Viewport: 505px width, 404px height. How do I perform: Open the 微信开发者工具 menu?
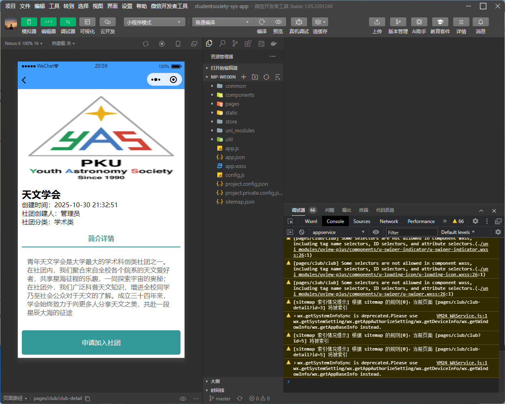click(169, 6)
